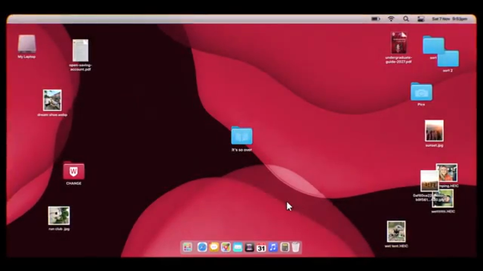Click the date and time in menu bar
The width and height of the screenshot is (483, 271).
pyautogui.click(x=449, y=19)
